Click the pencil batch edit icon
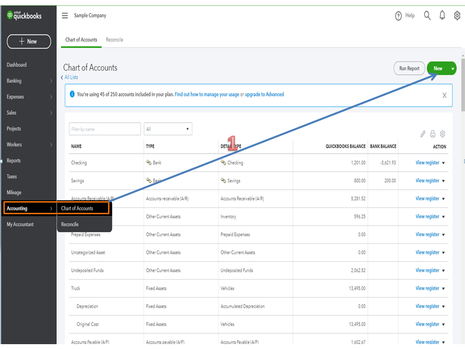465x349 pixels. (x=423, y=134)
